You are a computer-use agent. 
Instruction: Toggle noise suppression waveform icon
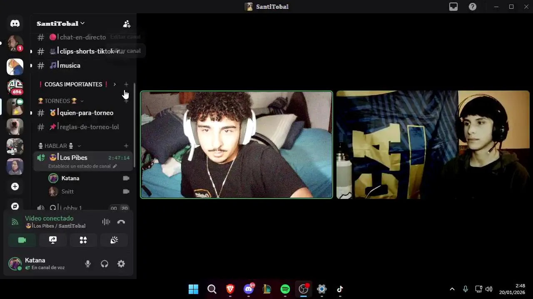point(106,222)
